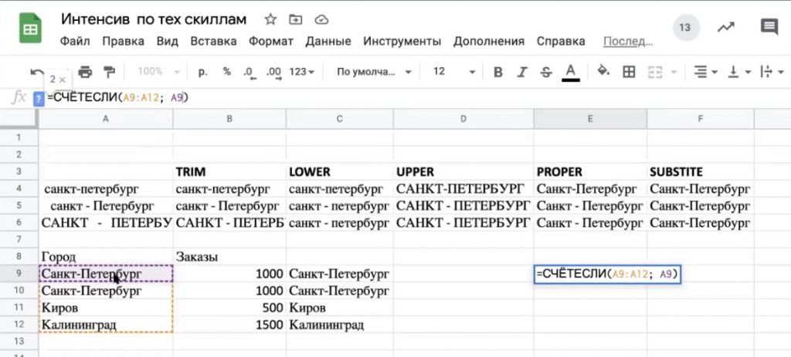The height and width of the screenshot is (357, 791).
Task: Open the Справка menu
Action: tap(561, 42)
